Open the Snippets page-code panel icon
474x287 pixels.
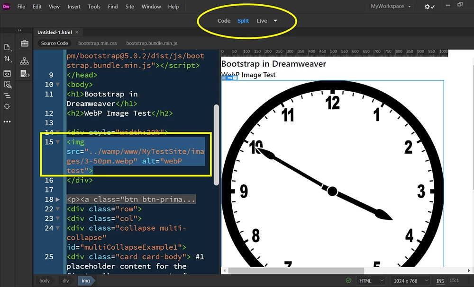click(25, 73)
